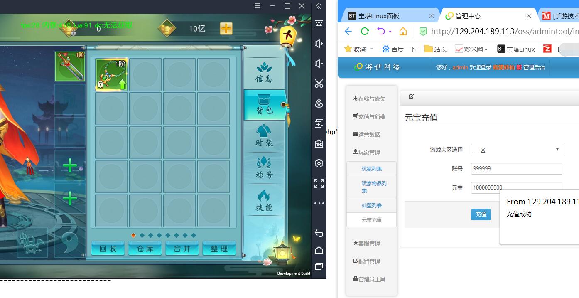Click the 账号 input field
This screenshot has width=579, height=298.
516,169
